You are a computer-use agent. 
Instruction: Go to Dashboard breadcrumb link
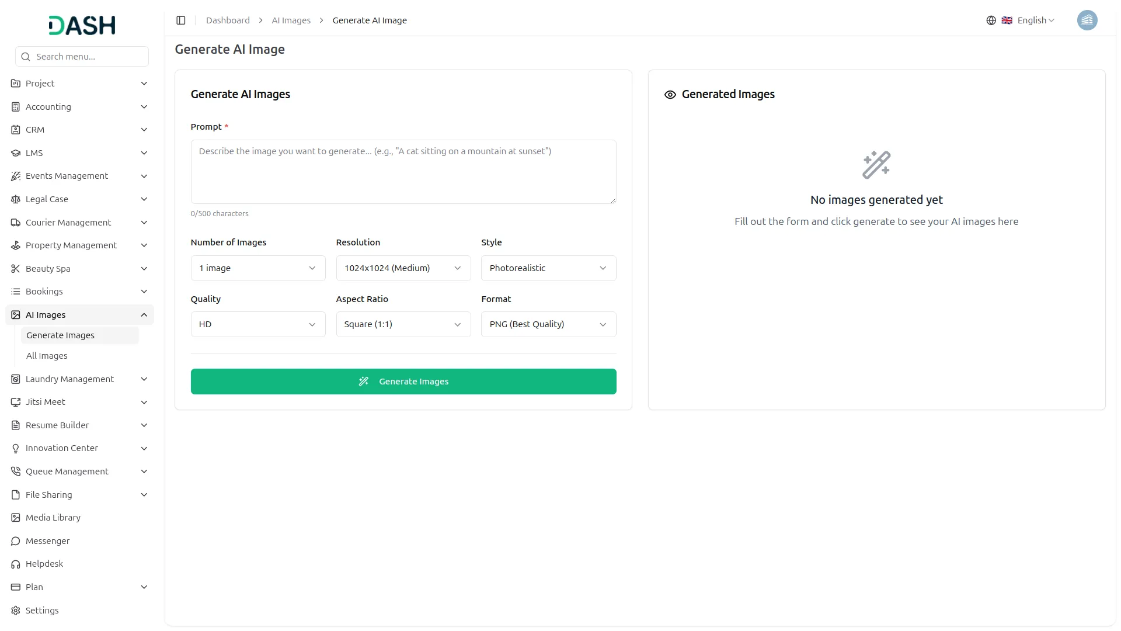pos(228,20)
